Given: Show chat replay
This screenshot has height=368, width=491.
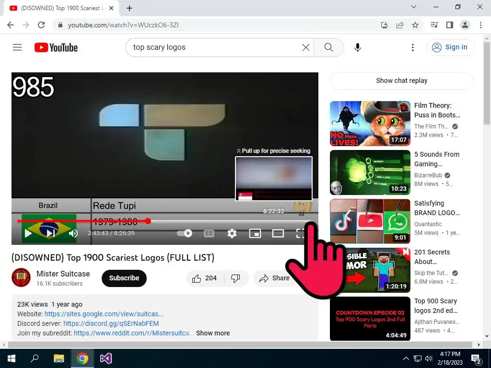Looking at the screenshot, I should (401, 80).
